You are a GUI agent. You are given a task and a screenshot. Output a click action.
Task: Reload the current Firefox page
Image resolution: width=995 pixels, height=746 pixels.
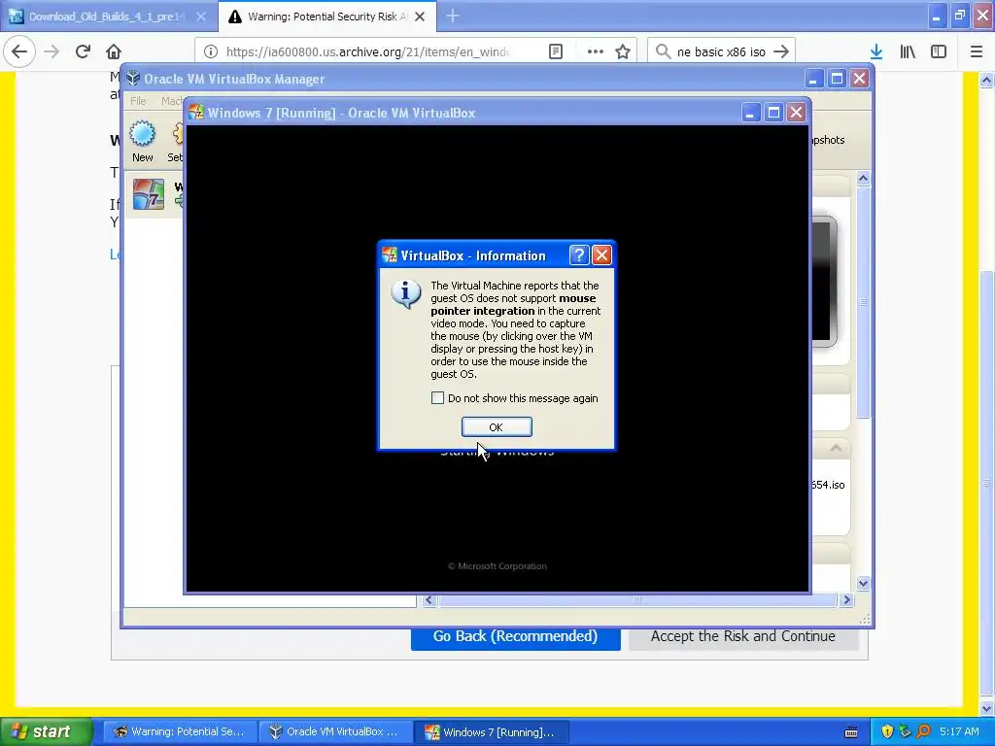(x=83, y=51)
